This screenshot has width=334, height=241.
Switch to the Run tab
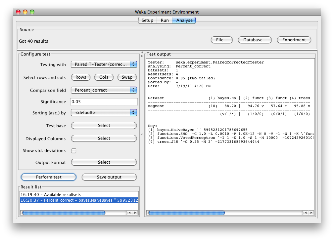pyautogui.click(x=165, y=20)
